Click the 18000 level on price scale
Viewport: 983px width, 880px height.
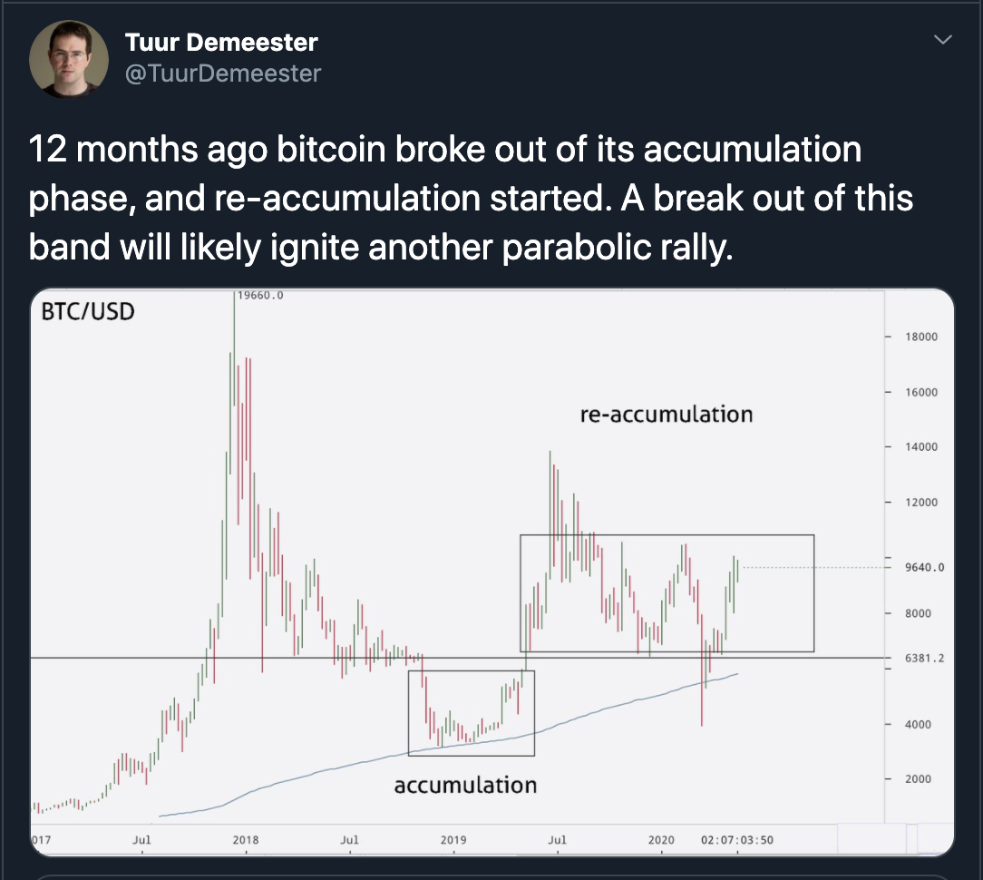point(921,337)
